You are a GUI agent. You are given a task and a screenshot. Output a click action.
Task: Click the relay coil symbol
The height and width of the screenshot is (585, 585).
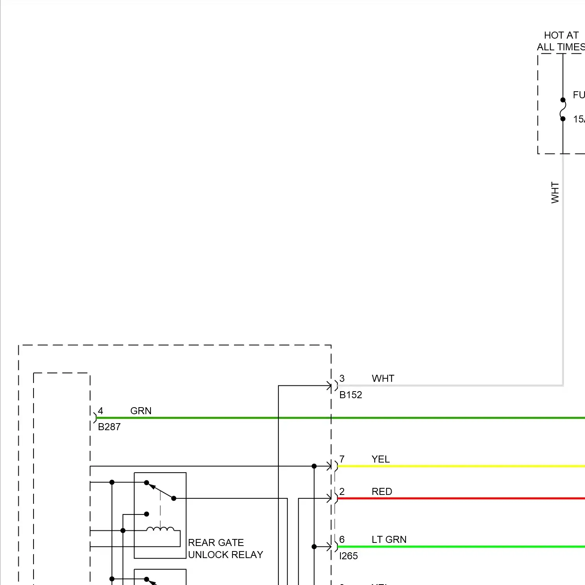point(160,529)
